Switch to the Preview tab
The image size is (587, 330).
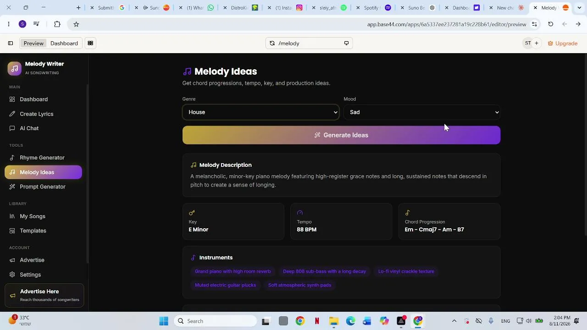click(x=33, y=44)
